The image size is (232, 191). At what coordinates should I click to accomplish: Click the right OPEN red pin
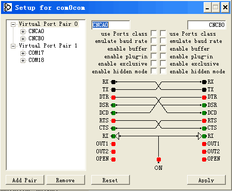[x=204, y=160]
